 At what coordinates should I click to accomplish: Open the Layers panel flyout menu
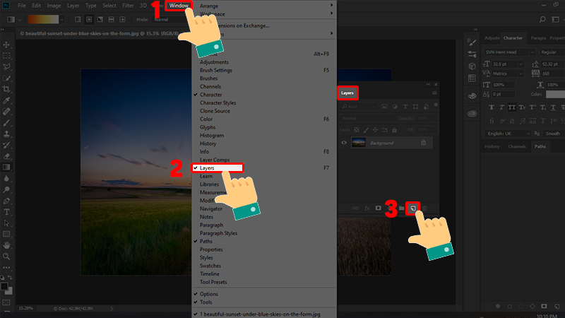pos(434,93)
